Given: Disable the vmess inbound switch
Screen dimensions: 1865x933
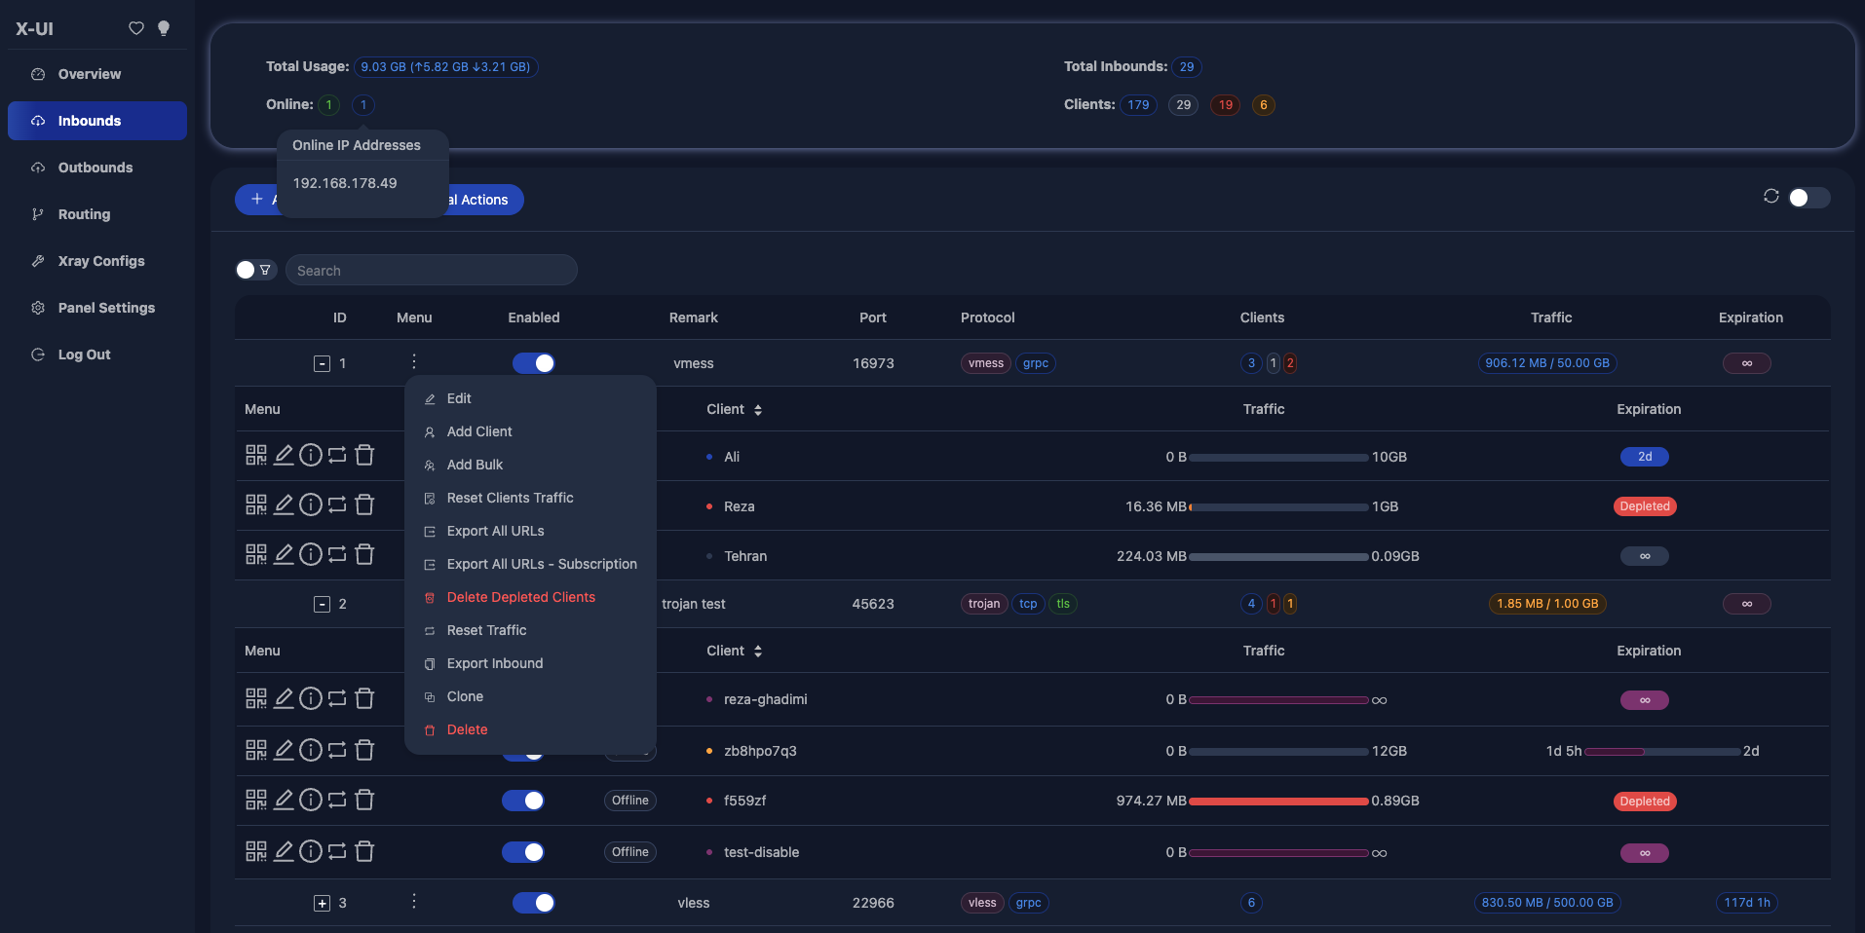Looking at the screenshot, I should tap(534, 363).
